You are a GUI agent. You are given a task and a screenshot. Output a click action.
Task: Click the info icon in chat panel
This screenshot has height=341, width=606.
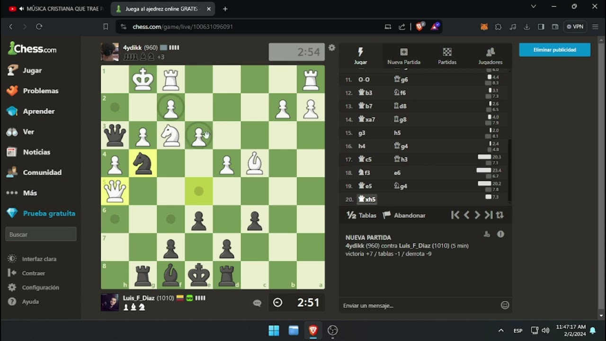[x=500, y=234]
